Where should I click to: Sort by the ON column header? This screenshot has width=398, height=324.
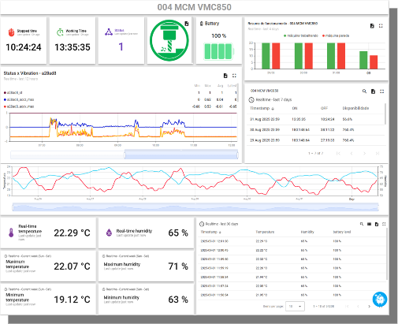pyautogui.click(x=295, y=108)
